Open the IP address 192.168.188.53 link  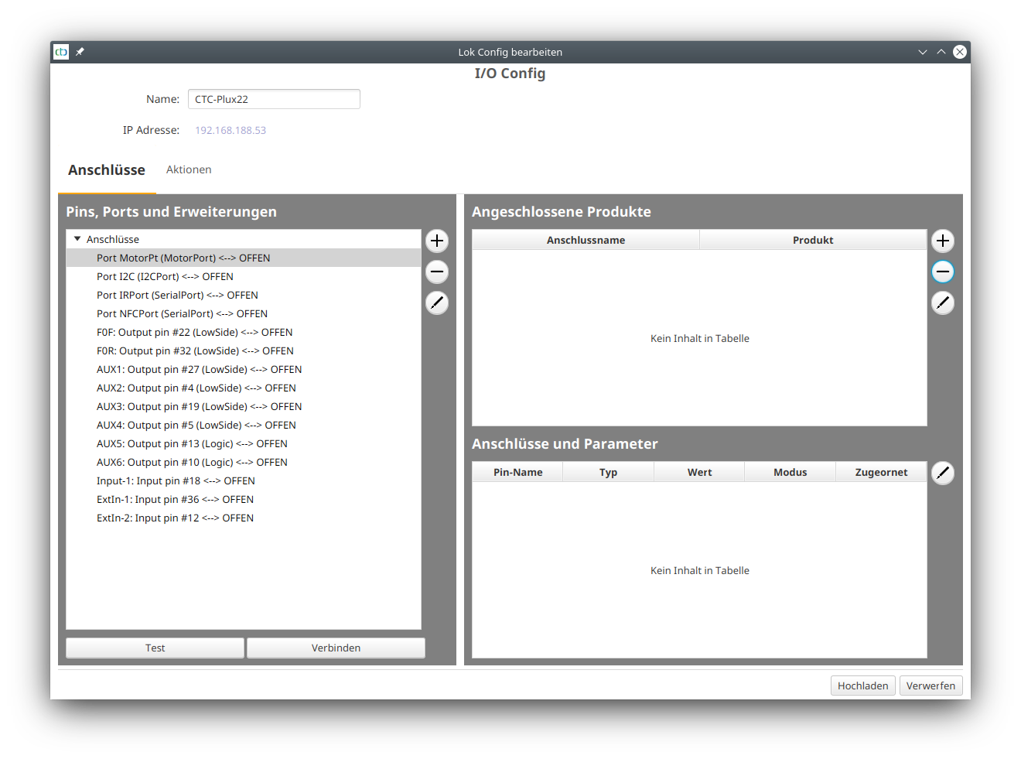pyautogui.click(x=230, y=130)
